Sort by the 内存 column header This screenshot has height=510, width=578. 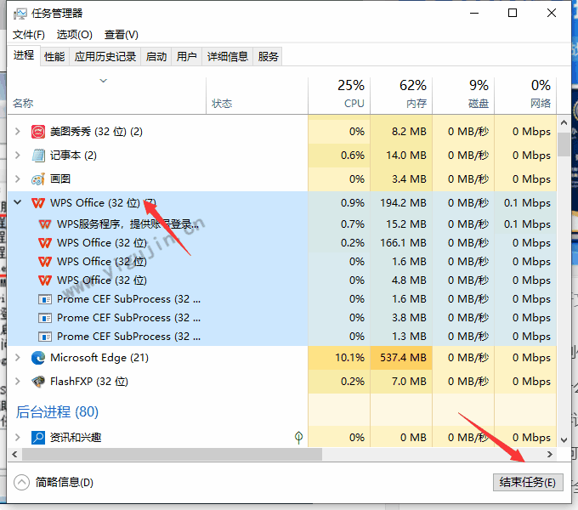401,94
